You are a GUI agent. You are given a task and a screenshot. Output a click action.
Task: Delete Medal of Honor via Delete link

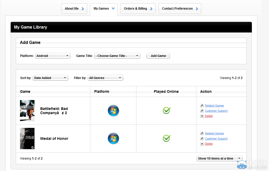pos(209,144)
